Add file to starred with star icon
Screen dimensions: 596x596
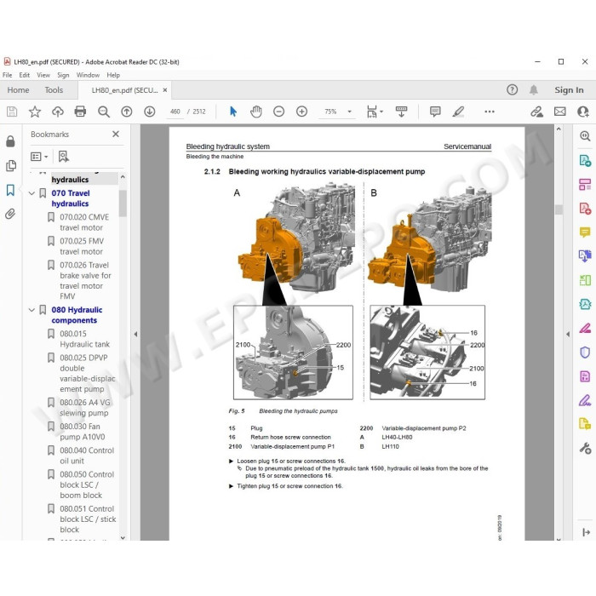[x=35, y=112]
